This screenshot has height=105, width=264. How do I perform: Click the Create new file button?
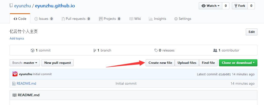click(160, 63)
